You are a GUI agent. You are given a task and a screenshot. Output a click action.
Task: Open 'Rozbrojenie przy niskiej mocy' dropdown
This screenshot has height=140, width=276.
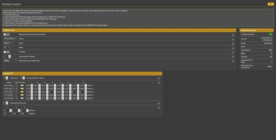click(10, 61)
